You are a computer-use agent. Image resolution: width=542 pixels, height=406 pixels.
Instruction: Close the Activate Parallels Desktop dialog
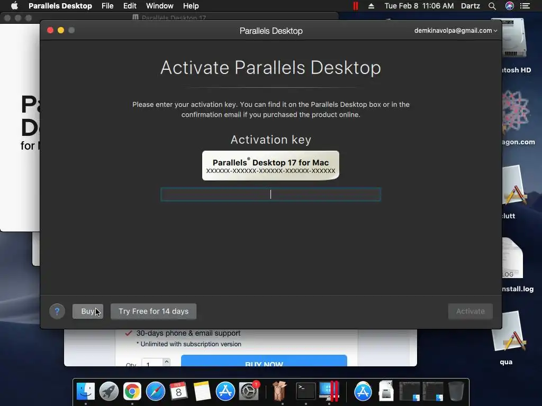50,30
